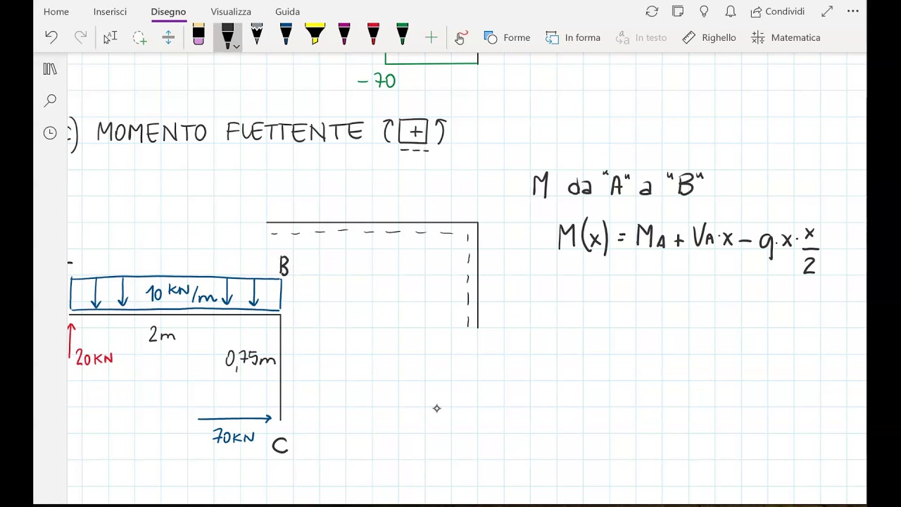The height and width of the screenshot is (507, 901).
Task: Activate the Lasso selection tool
Action: click(139, 37)
